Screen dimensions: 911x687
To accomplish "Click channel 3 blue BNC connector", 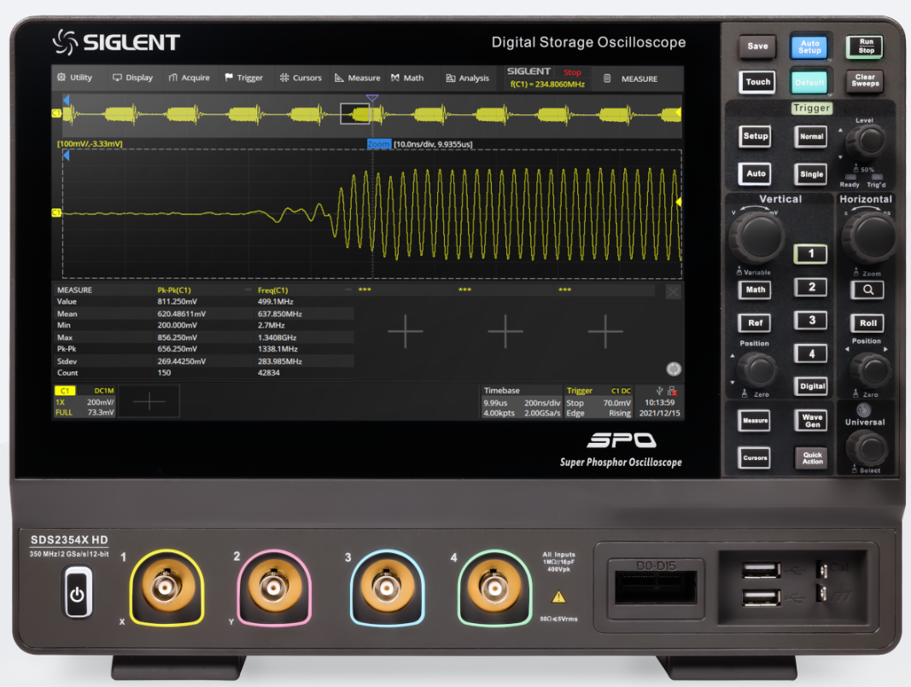I will [387, 588].
